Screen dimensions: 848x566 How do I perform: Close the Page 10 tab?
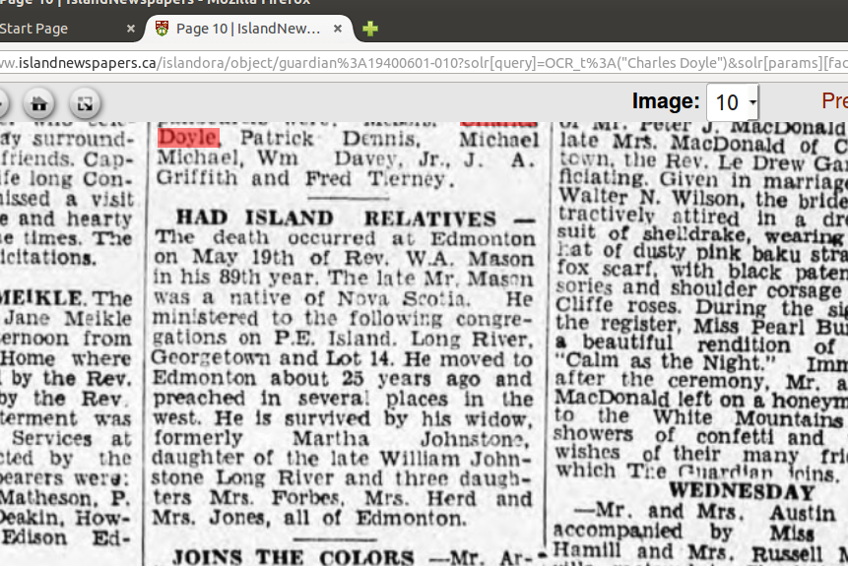(x=338, y=29)
